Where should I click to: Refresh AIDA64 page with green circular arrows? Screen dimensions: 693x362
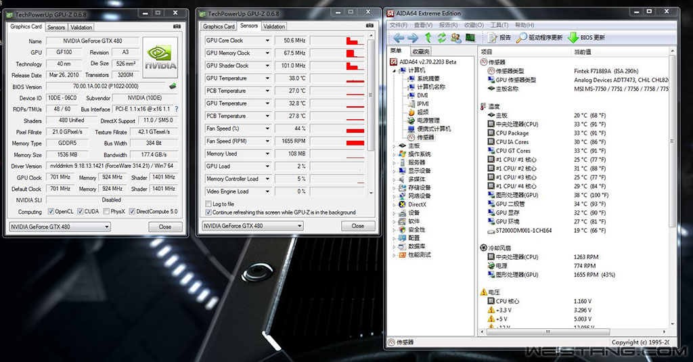click(441, 38)
